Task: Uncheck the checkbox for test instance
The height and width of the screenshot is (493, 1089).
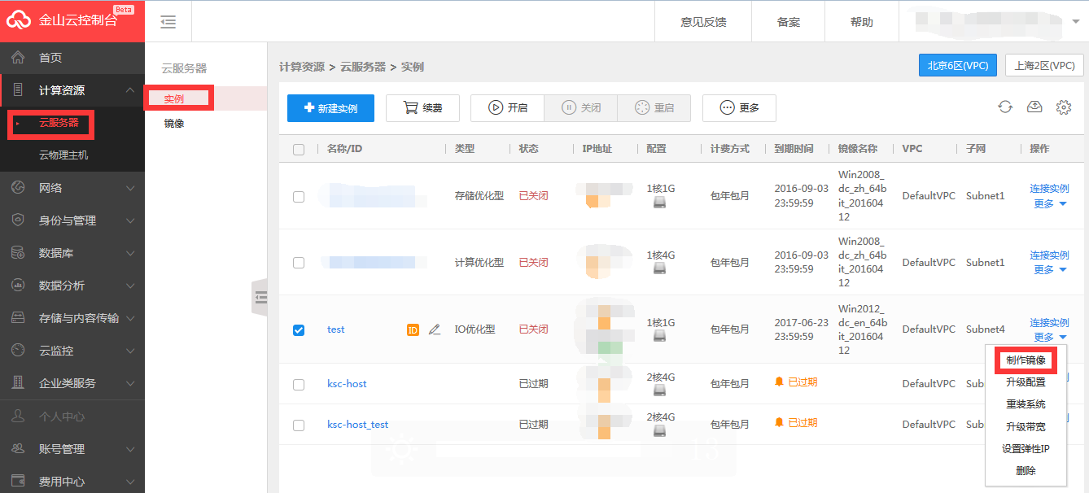Action: coord(299,329)
